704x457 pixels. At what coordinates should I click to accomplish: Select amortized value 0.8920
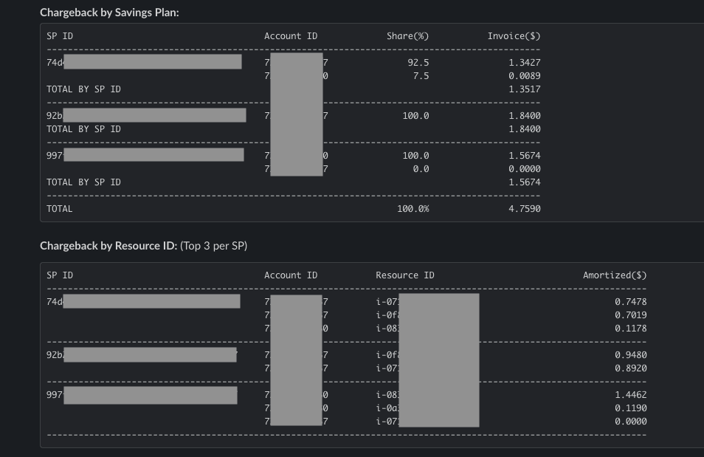631,368
